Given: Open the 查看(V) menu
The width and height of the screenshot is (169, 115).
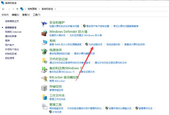Looking at the screenshot, I should 26,15.
